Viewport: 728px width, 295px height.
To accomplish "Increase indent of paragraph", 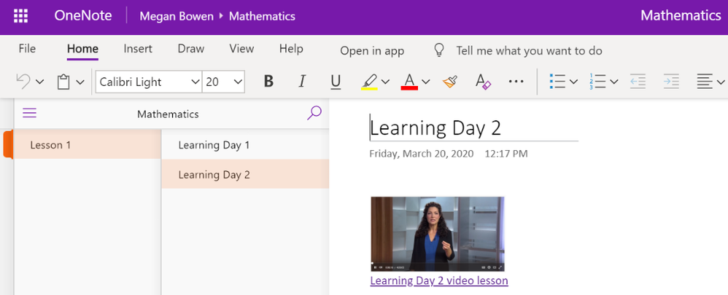I will pyautogui.click(x=671, y=82).
